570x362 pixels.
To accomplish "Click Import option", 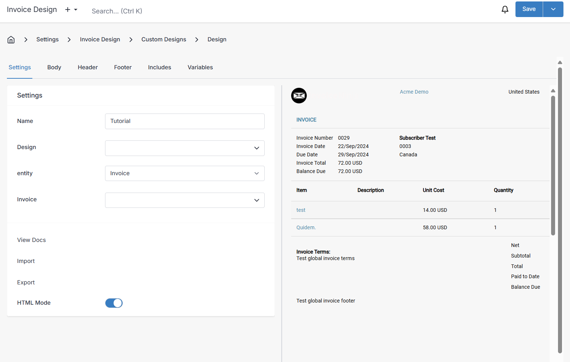I will pyautogui.click(x=26, y=261).
